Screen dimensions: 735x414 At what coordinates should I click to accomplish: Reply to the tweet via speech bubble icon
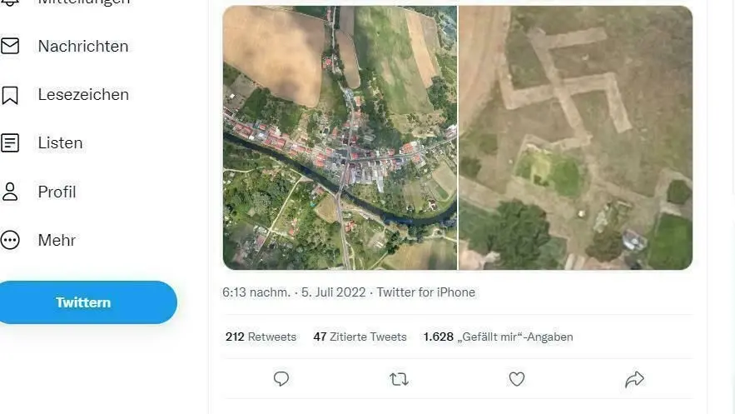tap(281, 379)
